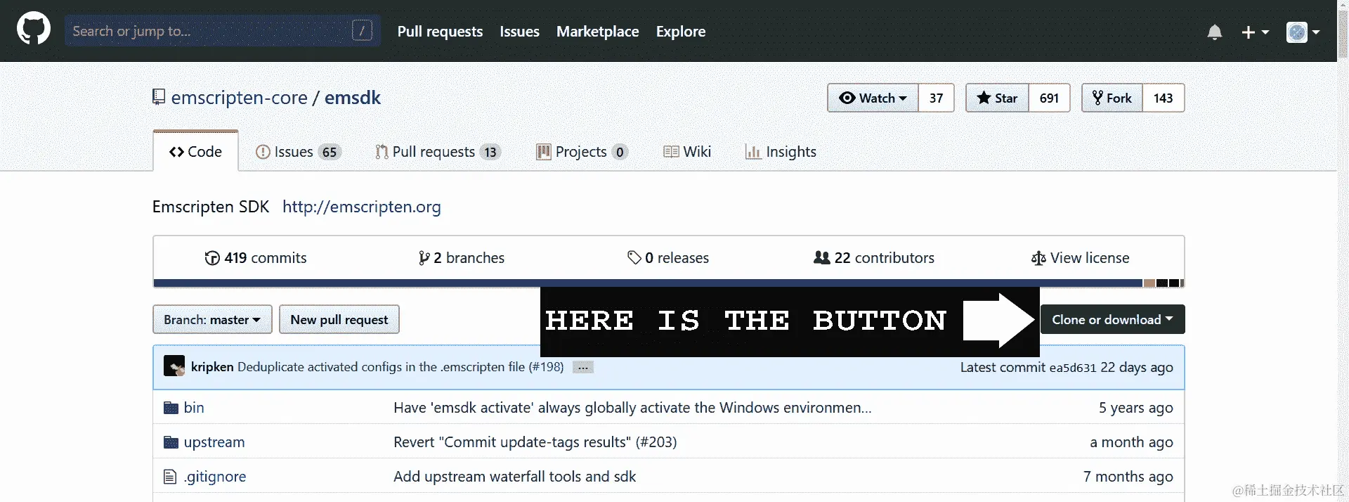1349x502 pixels.
Task: View the 143 forks count
Action: [x=1163, y=98]
